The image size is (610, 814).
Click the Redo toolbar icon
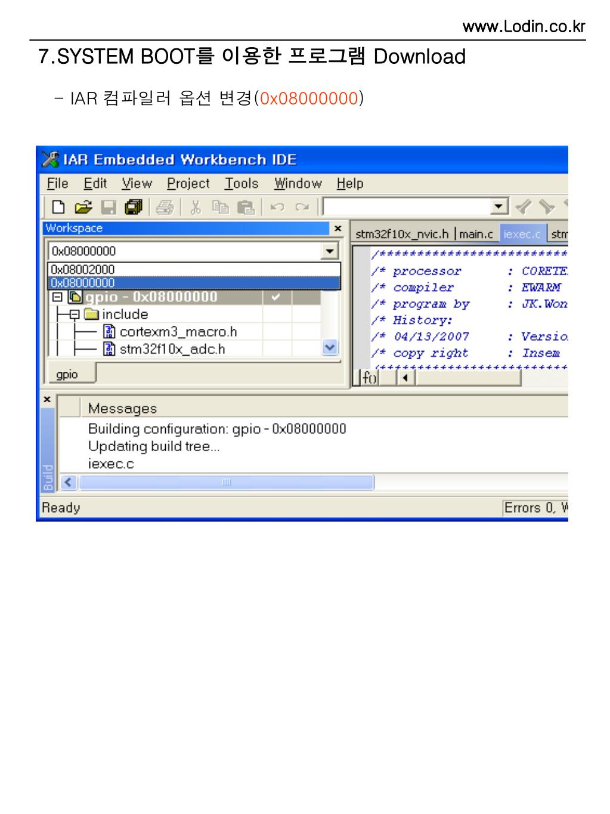click(x=302, y=207)
